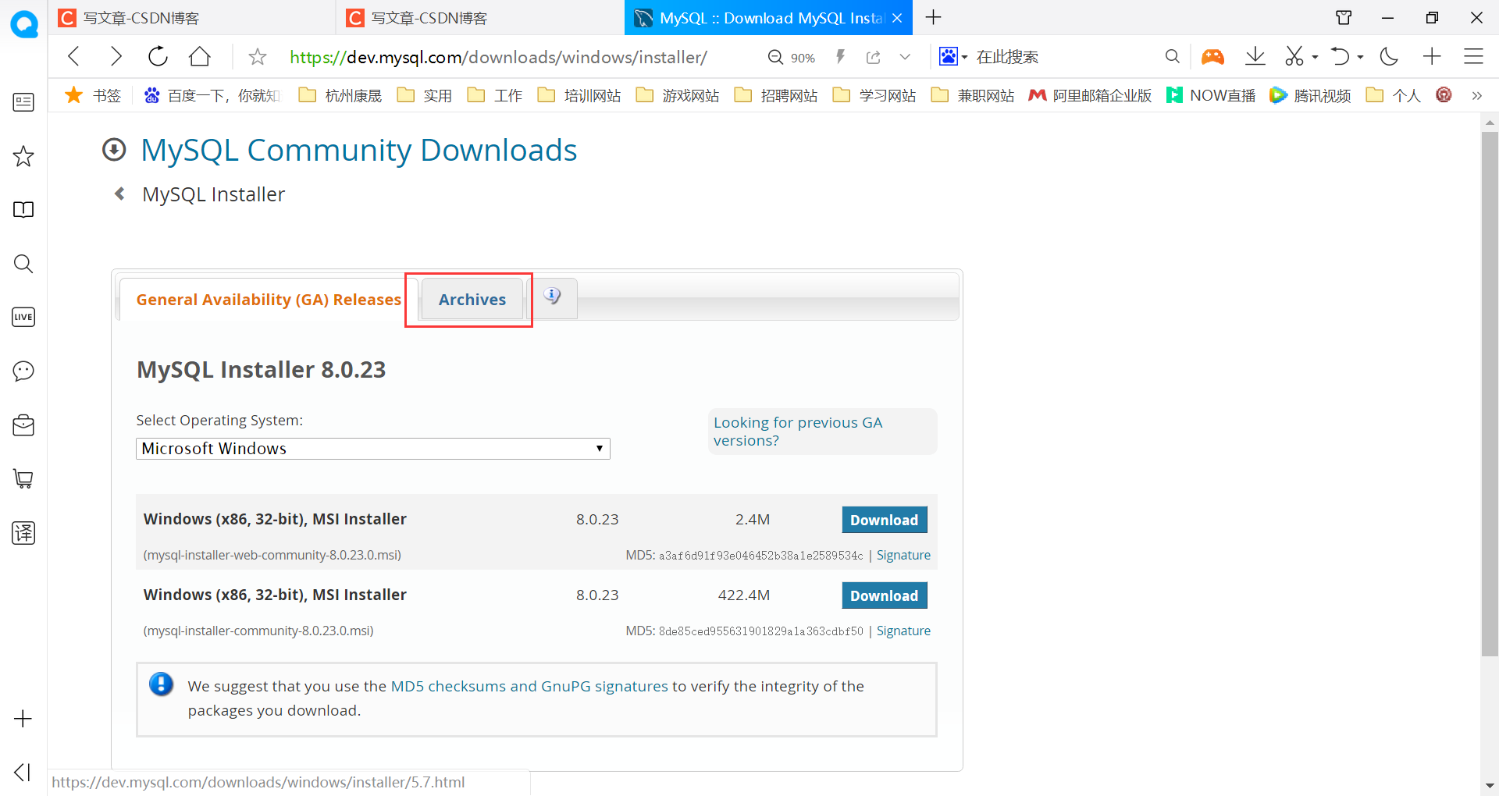Viewport: 1499px width, 796px height.
Task: Open the sidebar search magnifier icon
Action: pyautogui.click(x=23, y=264)
